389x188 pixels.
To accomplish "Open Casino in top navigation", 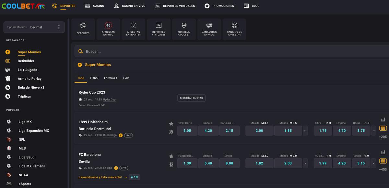I will tap(95, 6).
